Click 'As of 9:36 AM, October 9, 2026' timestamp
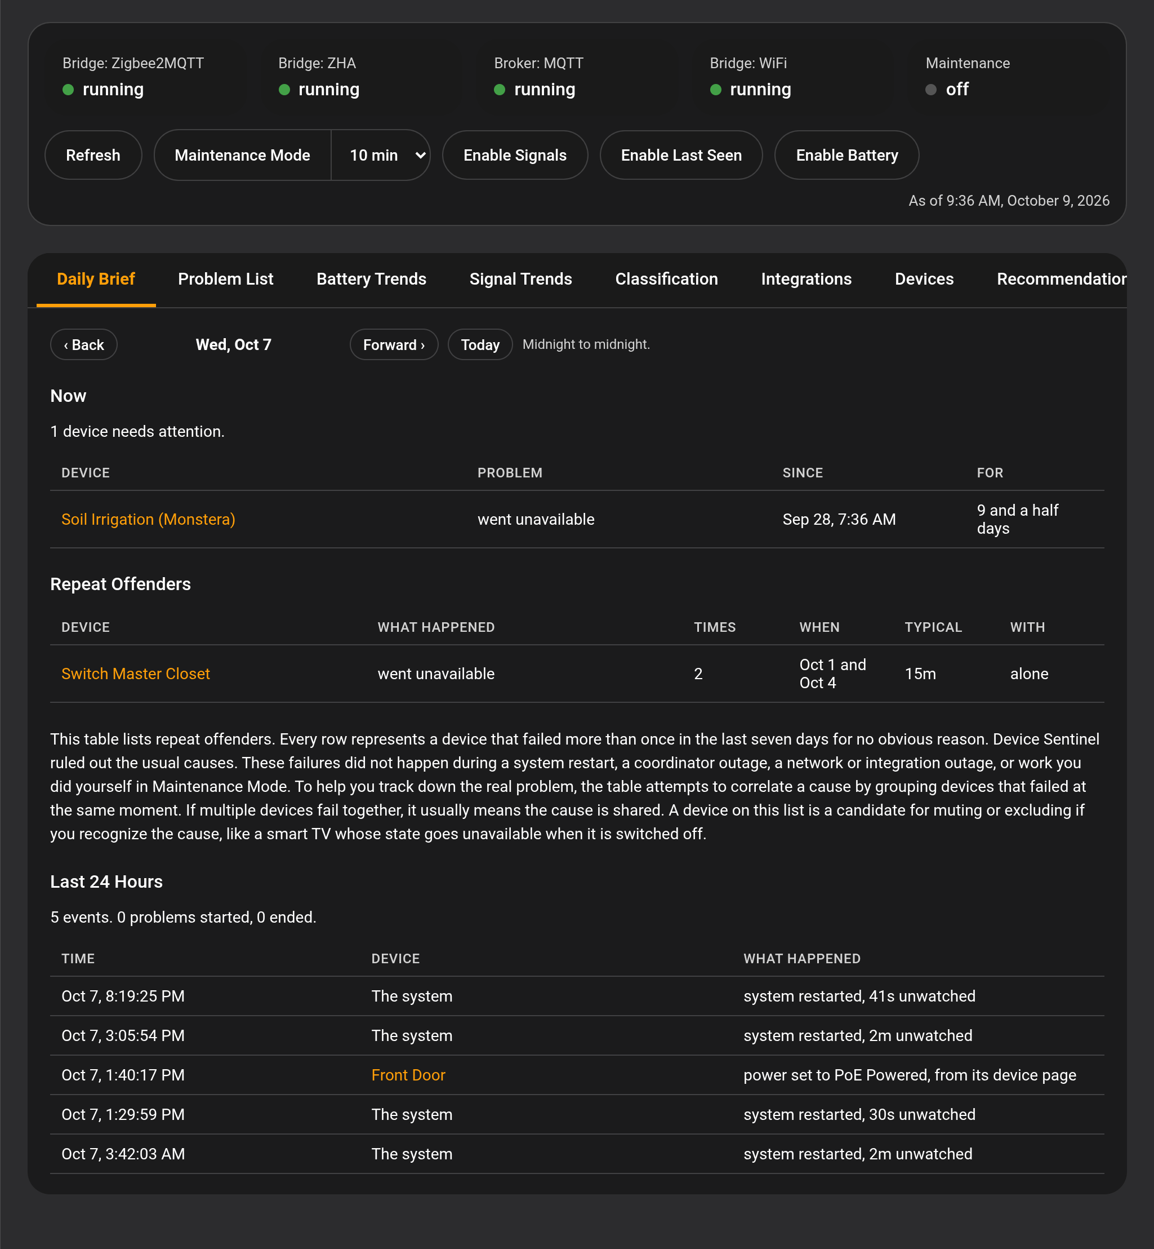Image resolution: width=1154 pixels, height=1249 pixels. point(1009,201)
